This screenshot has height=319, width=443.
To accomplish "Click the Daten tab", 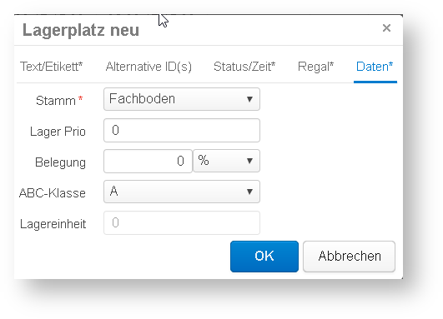I will [375, 67].
